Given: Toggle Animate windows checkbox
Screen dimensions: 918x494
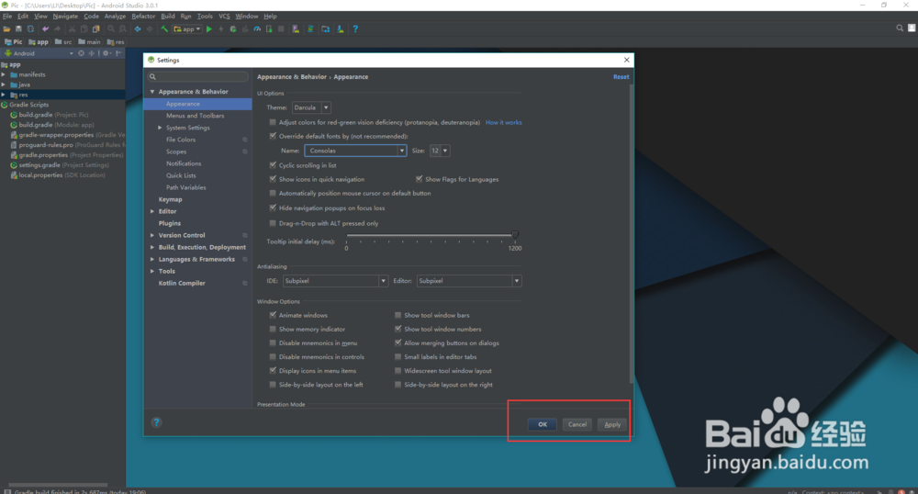Looking at the screenshot, I should pos(273,315).
